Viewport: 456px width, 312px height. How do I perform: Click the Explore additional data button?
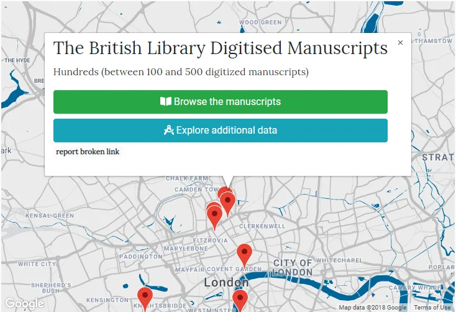coord(221,130)
